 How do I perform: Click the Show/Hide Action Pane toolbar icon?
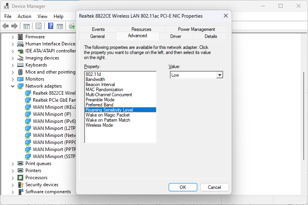point(59,26)
